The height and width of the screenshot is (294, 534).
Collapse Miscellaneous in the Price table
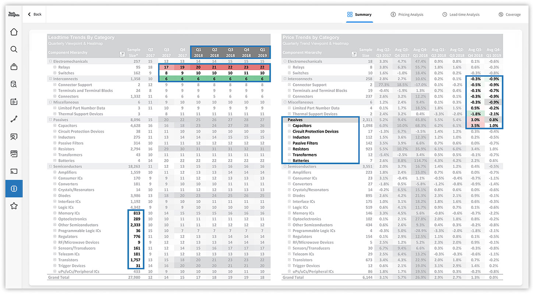click(x=284, y=102)
